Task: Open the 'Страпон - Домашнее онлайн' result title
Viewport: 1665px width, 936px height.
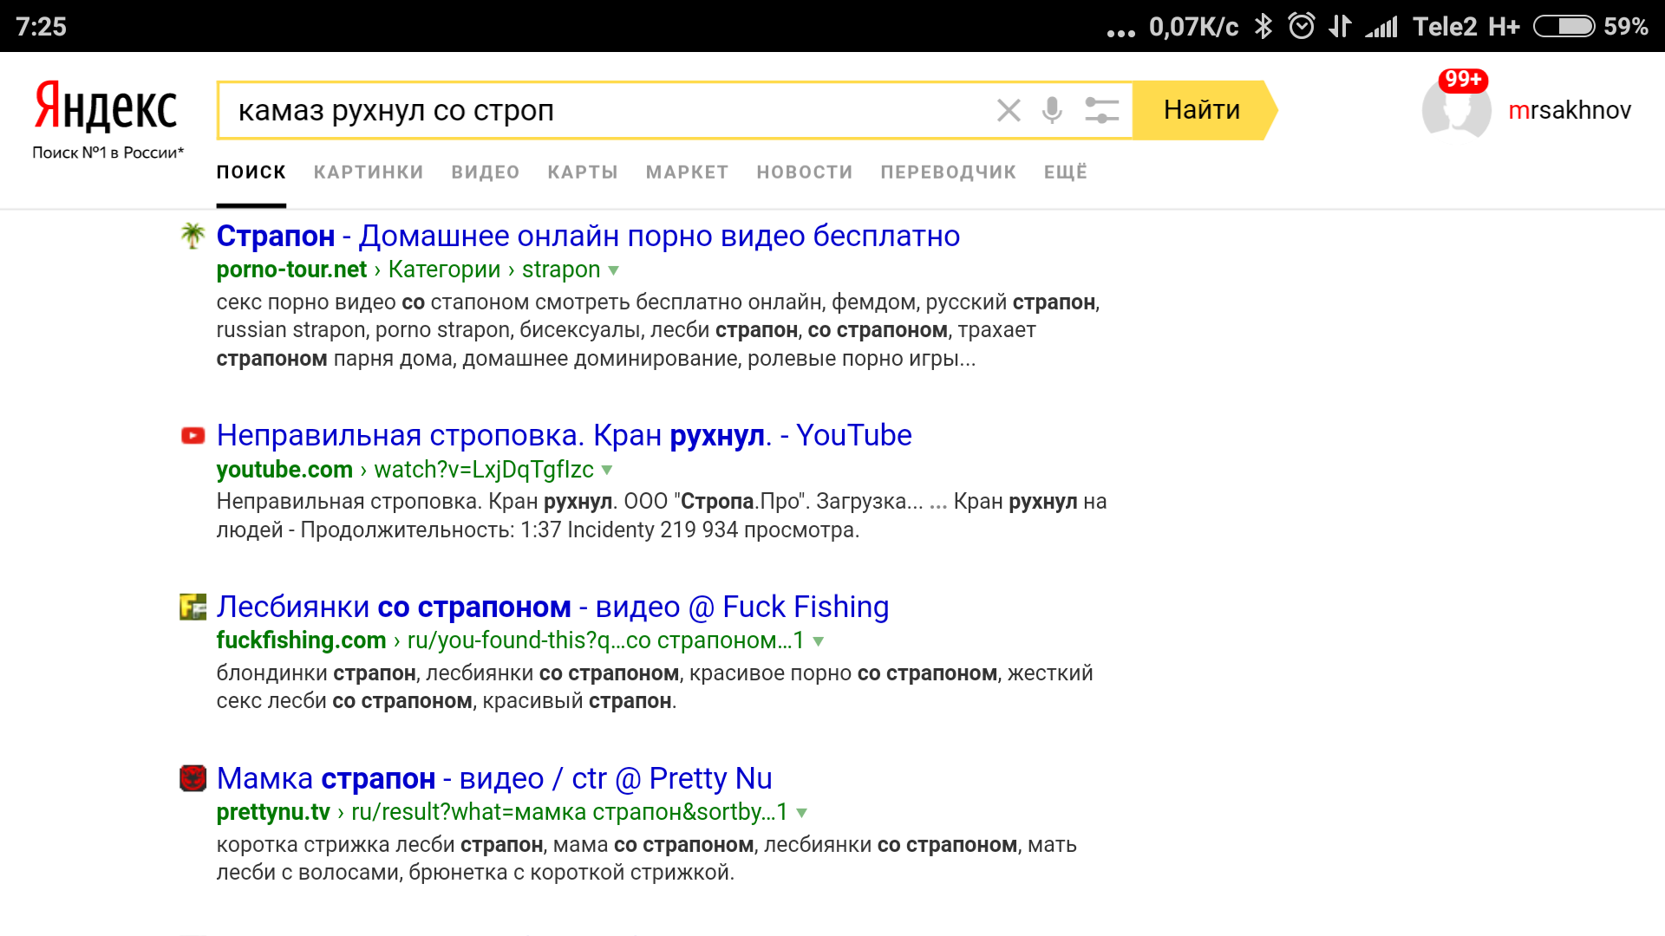Action: click(x=588, y=236)
